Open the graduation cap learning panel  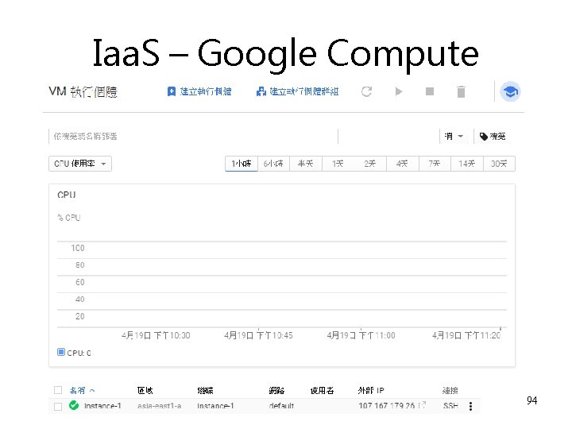(x=510, y=91)
